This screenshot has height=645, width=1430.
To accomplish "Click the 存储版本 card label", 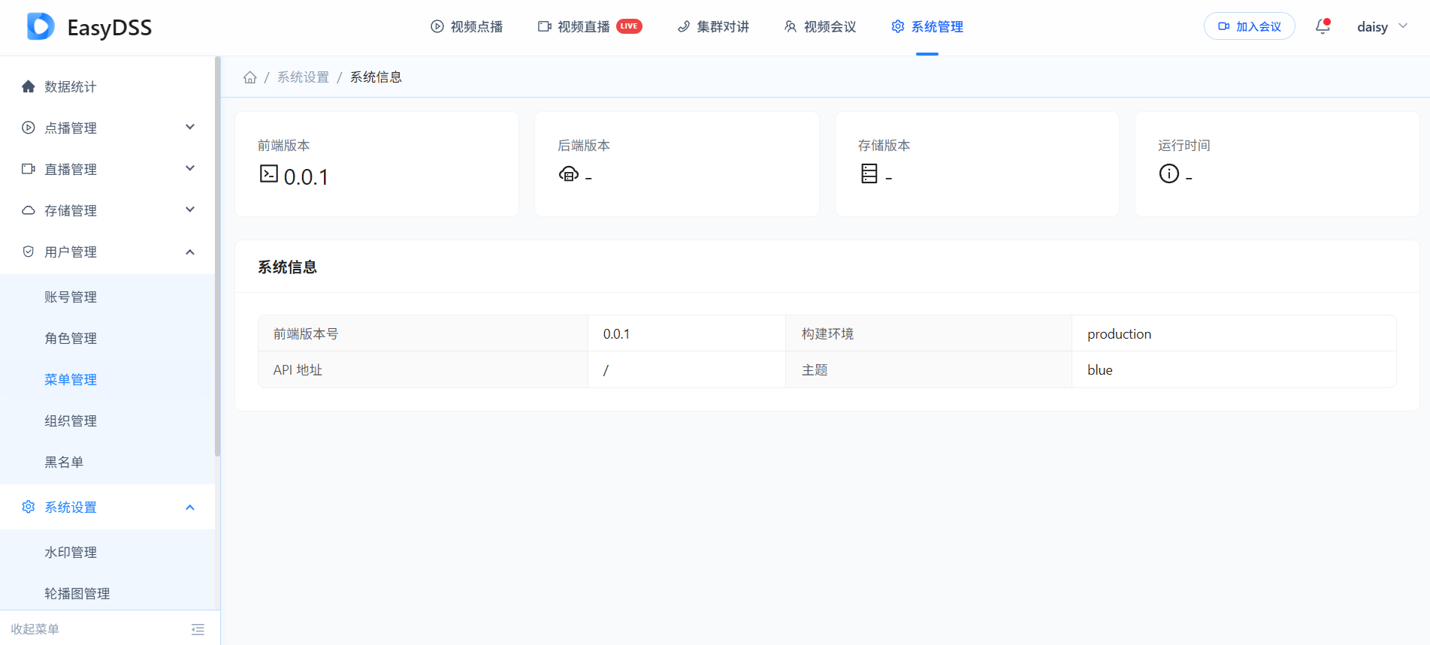I will coord(884,146).
